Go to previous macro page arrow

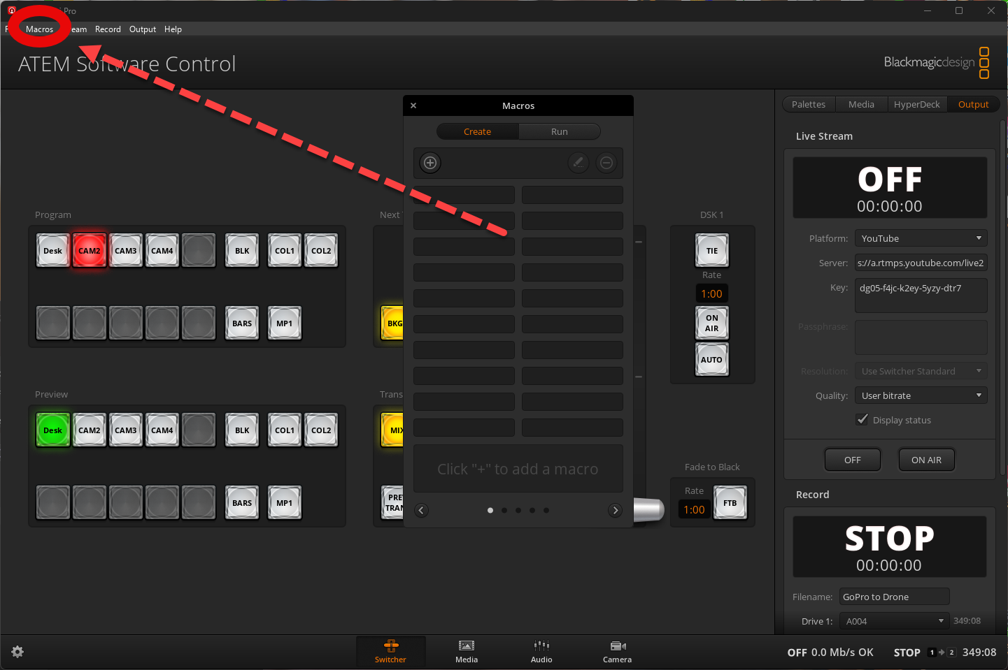pos(421,510)
